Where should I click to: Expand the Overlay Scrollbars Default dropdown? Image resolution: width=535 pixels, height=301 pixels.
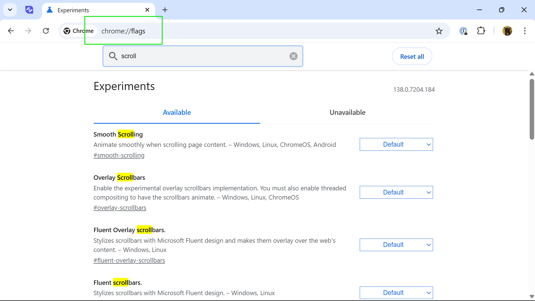pyautogui.click(x=396, y=192)
